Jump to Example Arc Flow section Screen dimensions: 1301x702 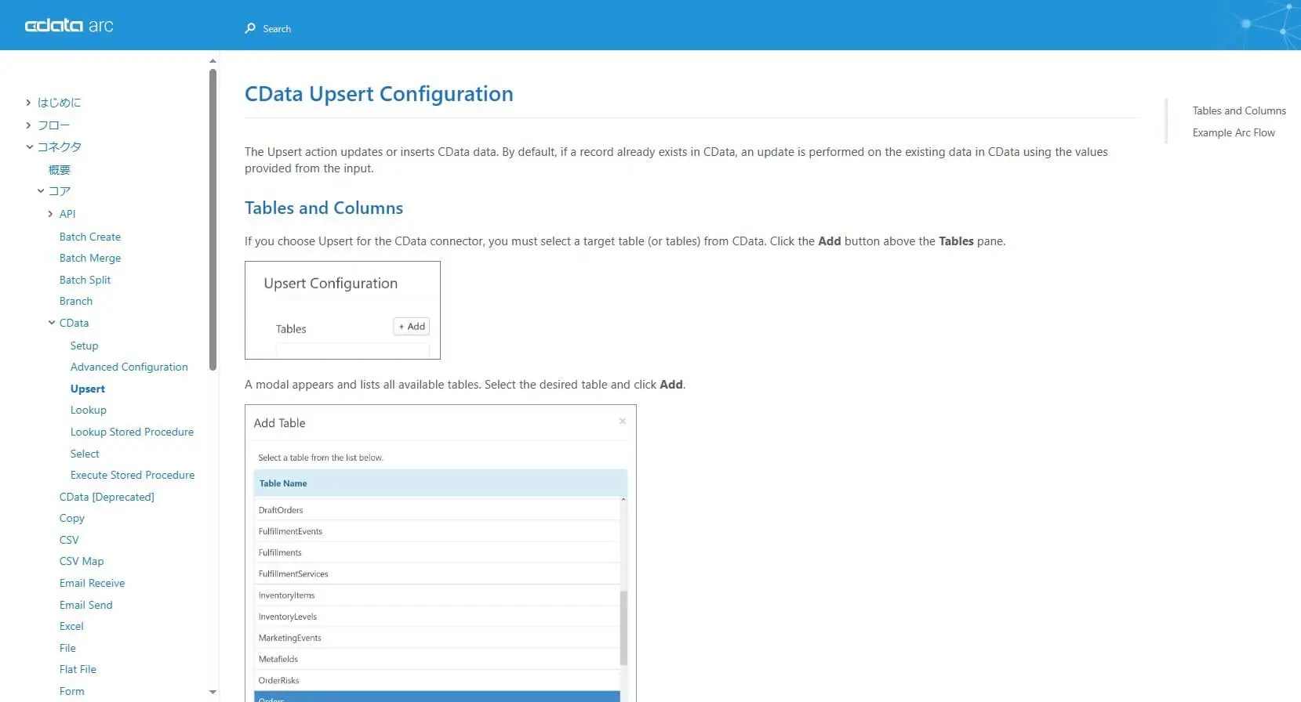pos(1234,132)
